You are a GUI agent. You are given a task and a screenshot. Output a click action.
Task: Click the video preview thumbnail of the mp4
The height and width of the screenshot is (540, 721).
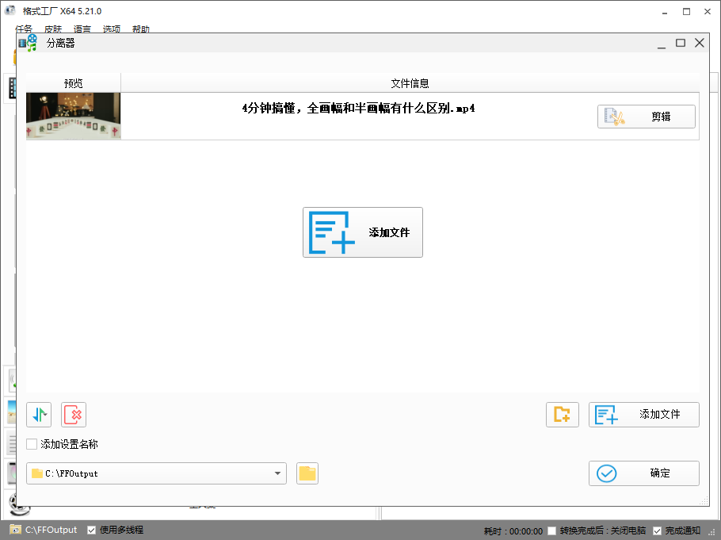coord(73,116)
